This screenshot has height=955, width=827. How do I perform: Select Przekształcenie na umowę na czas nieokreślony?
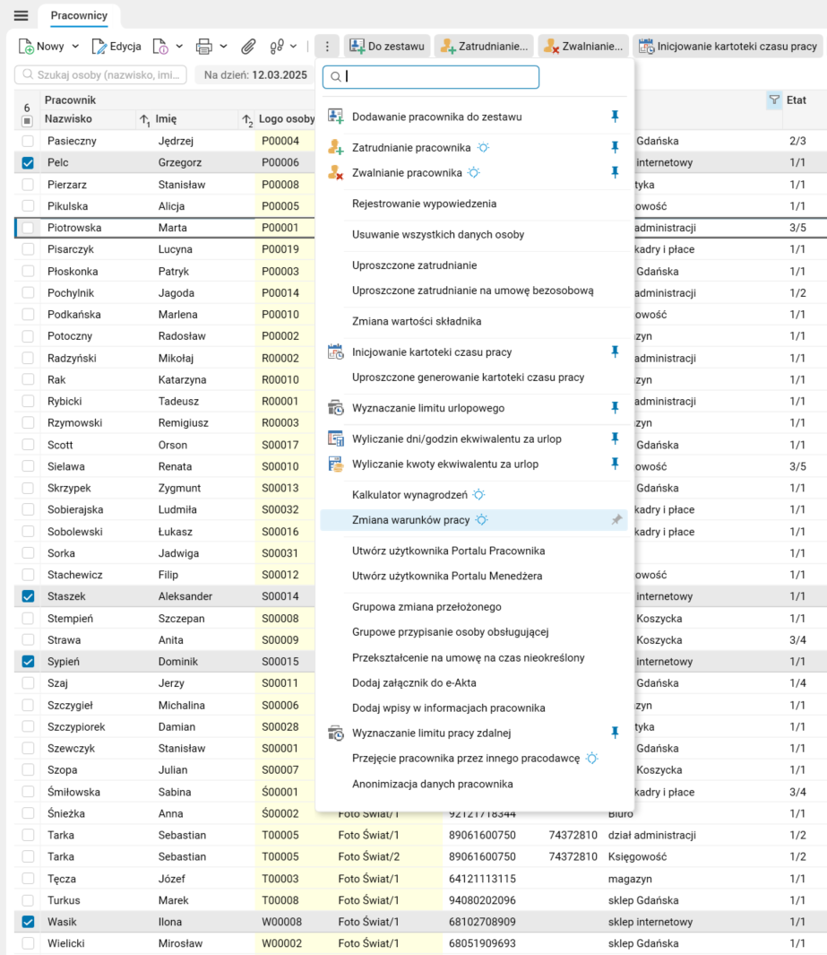468,658
